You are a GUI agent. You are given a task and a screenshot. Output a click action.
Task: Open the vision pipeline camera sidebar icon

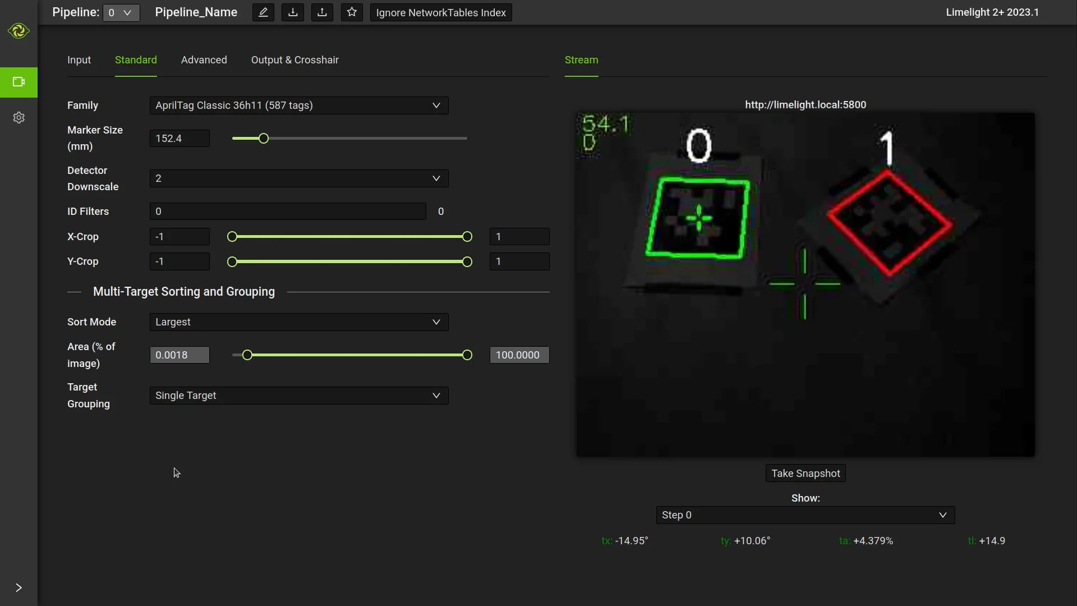19,82
